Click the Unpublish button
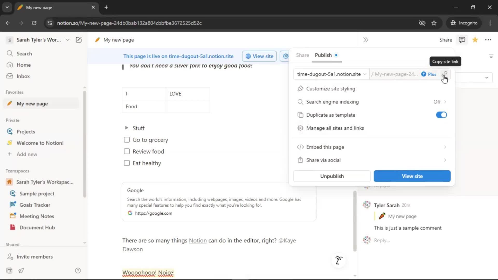 332,176
